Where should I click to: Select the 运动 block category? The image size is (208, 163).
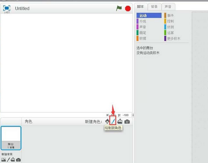click(149, 16)
